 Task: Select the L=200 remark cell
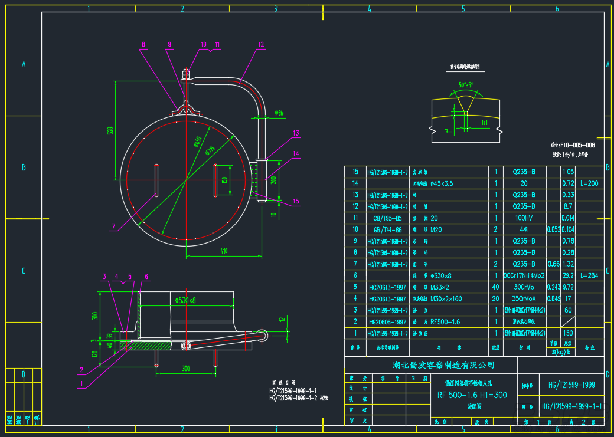[589, 183]
